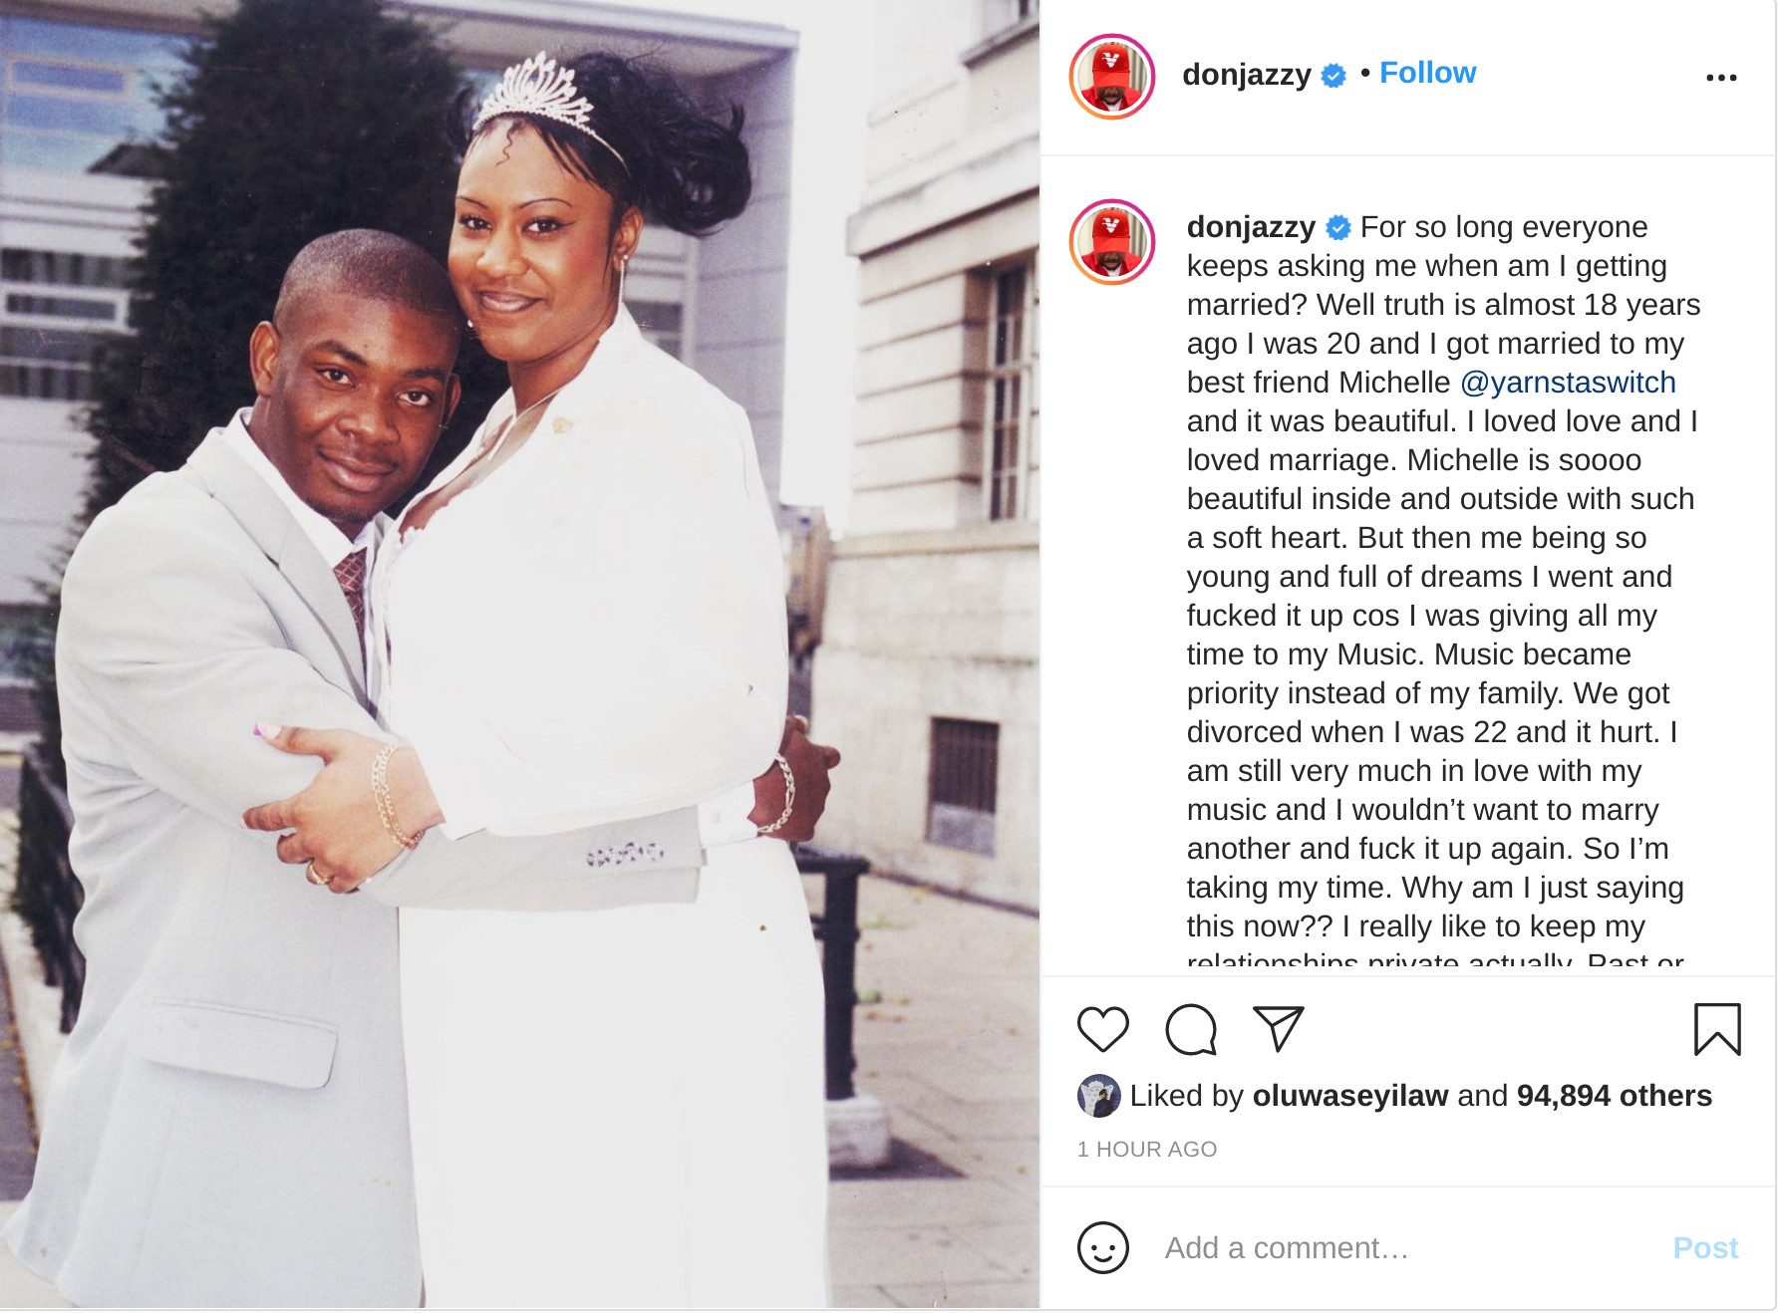View the list of 94,894 others who liked

(x=1614, y=1096)
